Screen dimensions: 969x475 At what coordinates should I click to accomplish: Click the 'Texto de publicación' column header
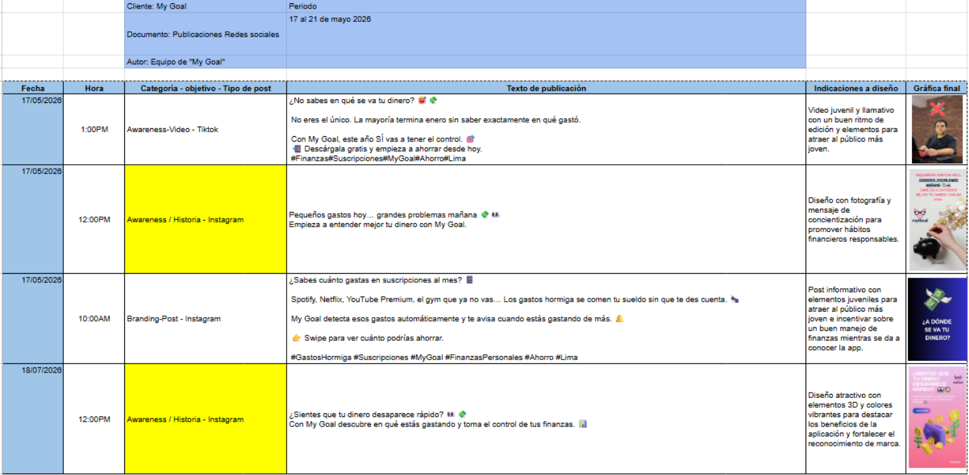click(546, 88)
